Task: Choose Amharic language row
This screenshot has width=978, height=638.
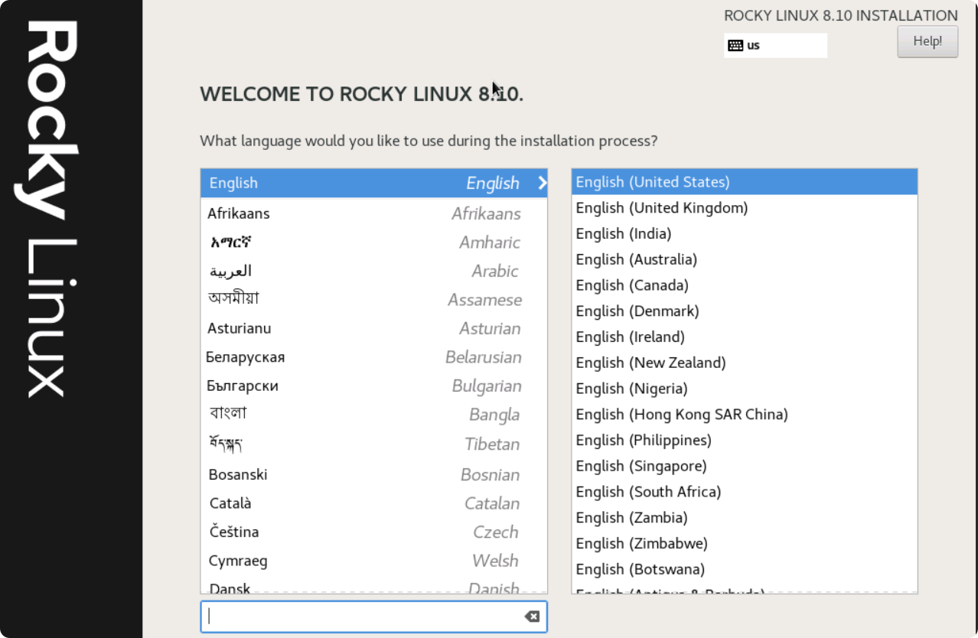Action: point(374,243)
